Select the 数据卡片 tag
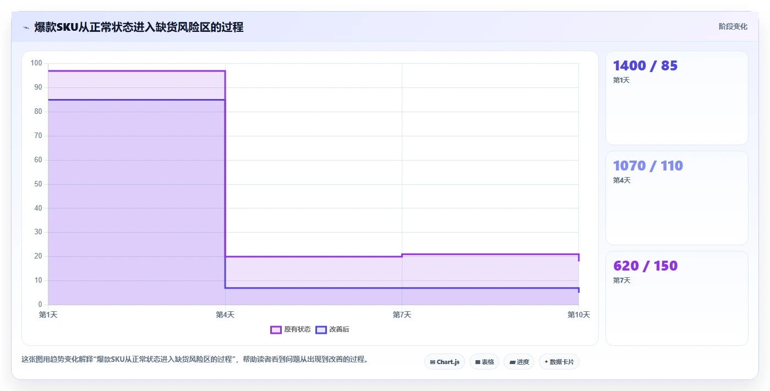This screenshot has height=391, width=770. pyautogui.click(x=559, y=362)
